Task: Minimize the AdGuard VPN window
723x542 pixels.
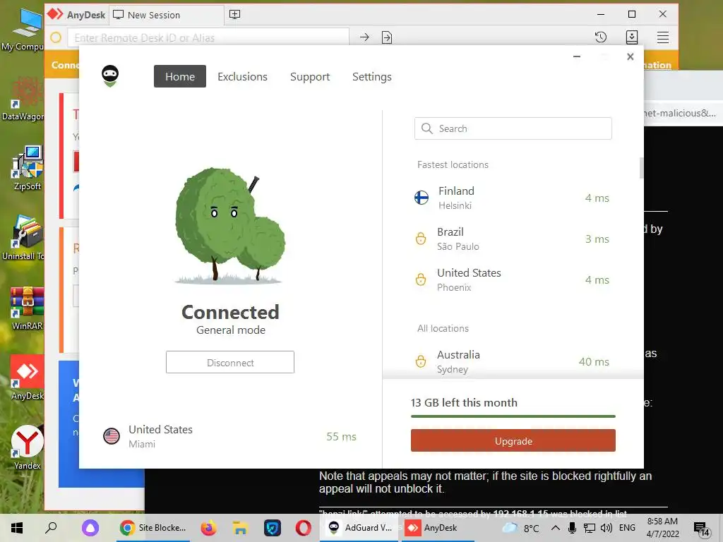Action: coord(577,56)
